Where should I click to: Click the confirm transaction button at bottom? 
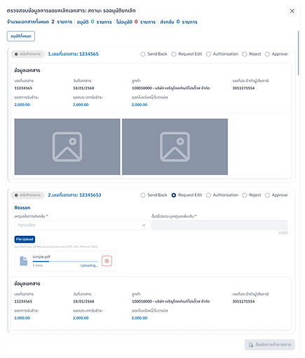pyautogui.click(x=270, y=345)
